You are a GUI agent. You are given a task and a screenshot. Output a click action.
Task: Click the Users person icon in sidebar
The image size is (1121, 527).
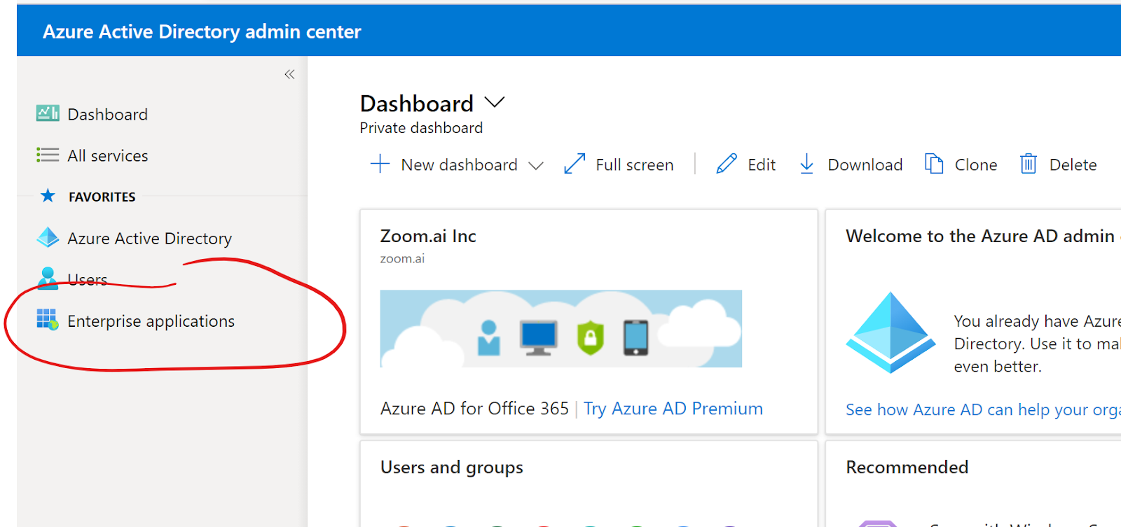pyautogui.click(x=48, y=279)
